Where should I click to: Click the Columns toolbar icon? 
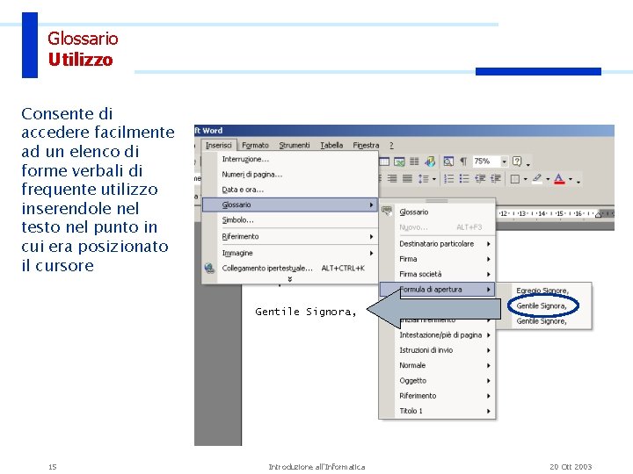(x=414, y=162)
